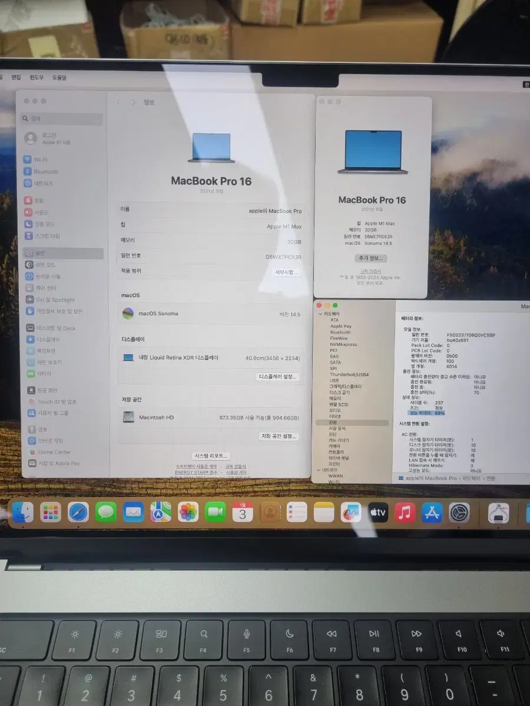Select 일반 in the settings sidebar
This screenshot has height=706, width=530.
[62, 254]
